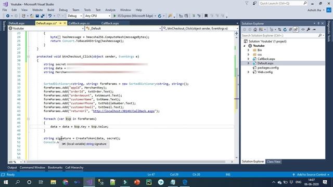Open the Debug configuration dropdown
The height and width of the screenshot is (187, 333).
[81, 16]
